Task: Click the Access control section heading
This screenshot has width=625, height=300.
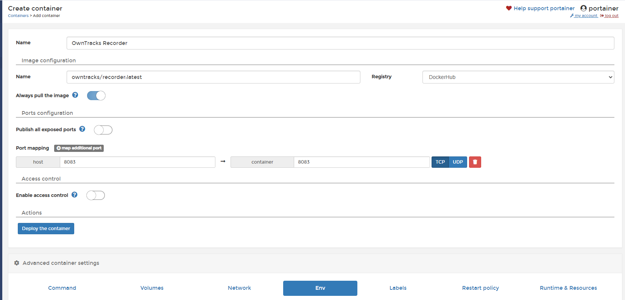Action: 41,179
